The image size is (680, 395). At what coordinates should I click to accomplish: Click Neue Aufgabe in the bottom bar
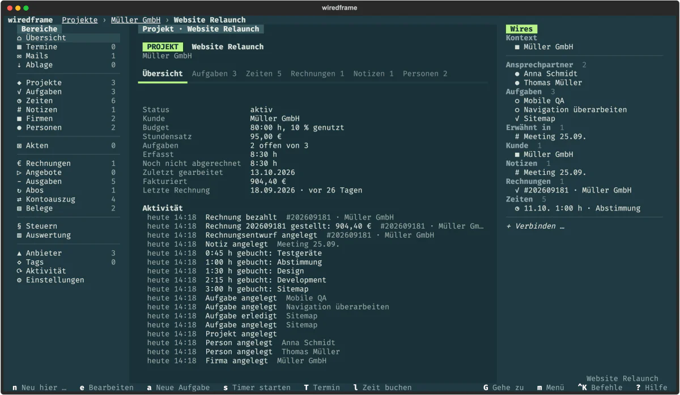(178, 388)
